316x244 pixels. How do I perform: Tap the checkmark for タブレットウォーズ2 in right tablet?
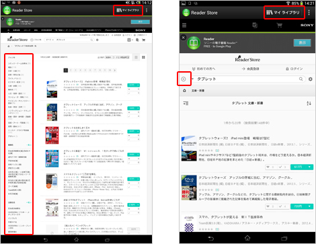280,167
